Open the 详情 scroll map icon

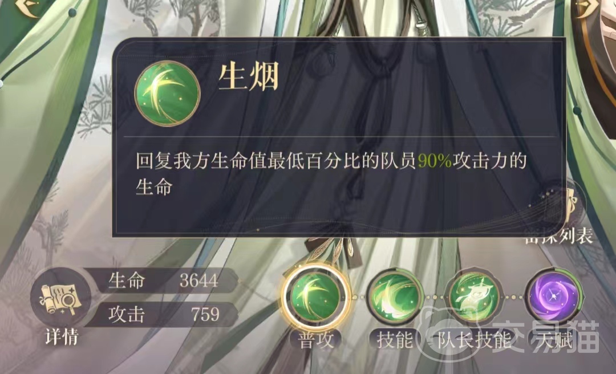pos(61,299)
